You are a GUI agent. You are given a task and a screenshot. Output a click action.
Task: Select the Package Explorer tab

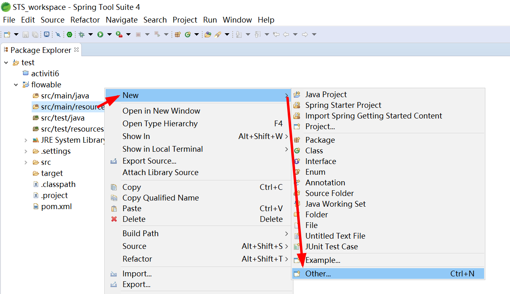[41, 50]
